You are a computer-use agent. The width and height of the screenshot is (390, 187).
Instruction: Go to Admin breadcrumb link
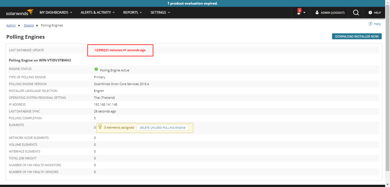point(11,25)
